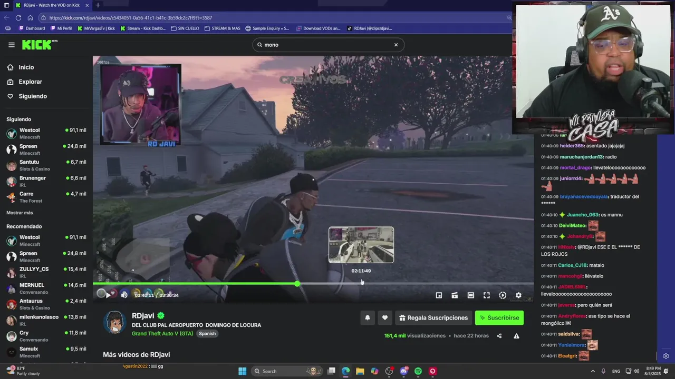Seek using the green progress bar handle
Viewport: 675px width, 379px height.
297,284
